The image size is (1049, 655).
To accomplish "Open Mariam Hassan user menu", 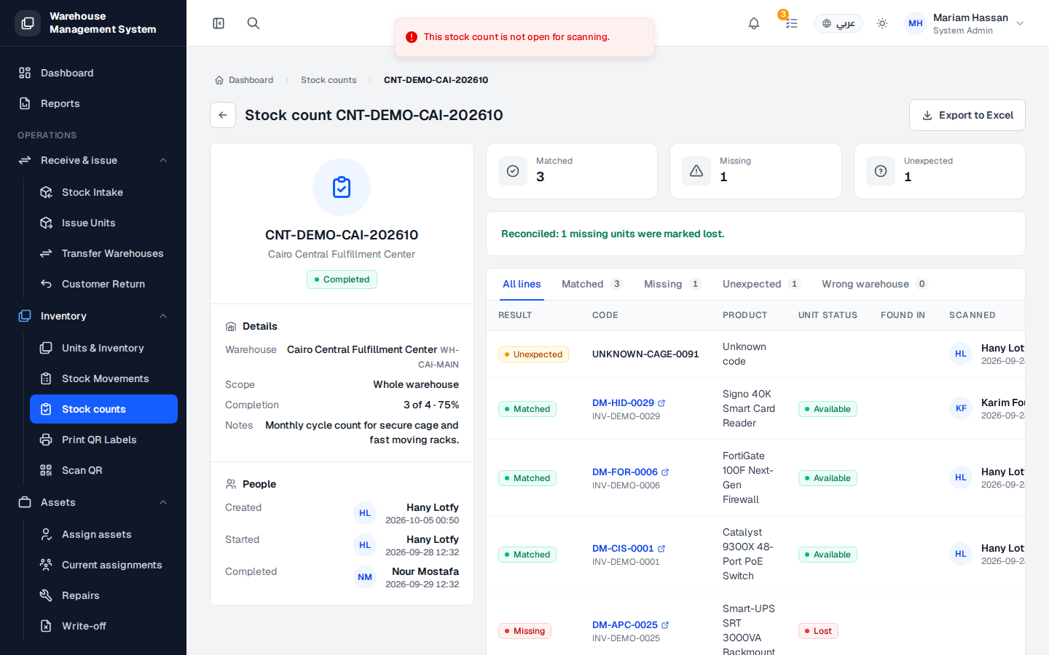I will [964, 23].
